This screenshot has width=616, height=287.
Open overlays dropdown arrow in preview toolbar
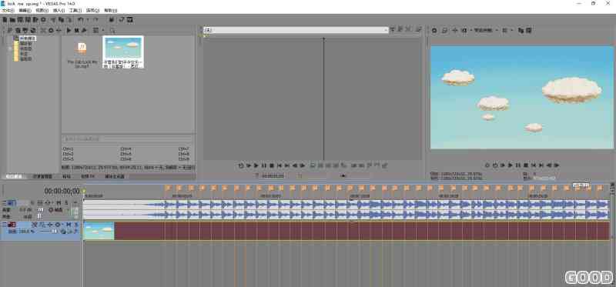(x=512, y=30)
